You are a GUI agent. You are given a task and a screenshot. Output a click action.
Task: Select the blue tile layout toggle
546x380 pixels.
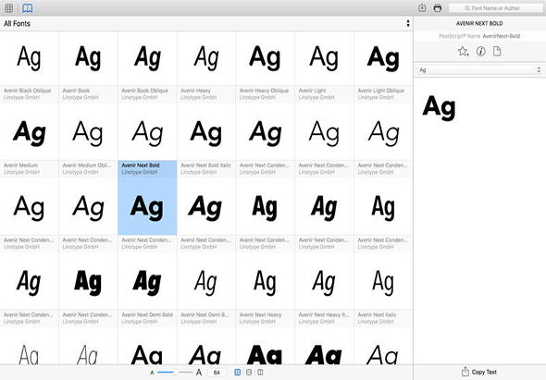[238, 373]
